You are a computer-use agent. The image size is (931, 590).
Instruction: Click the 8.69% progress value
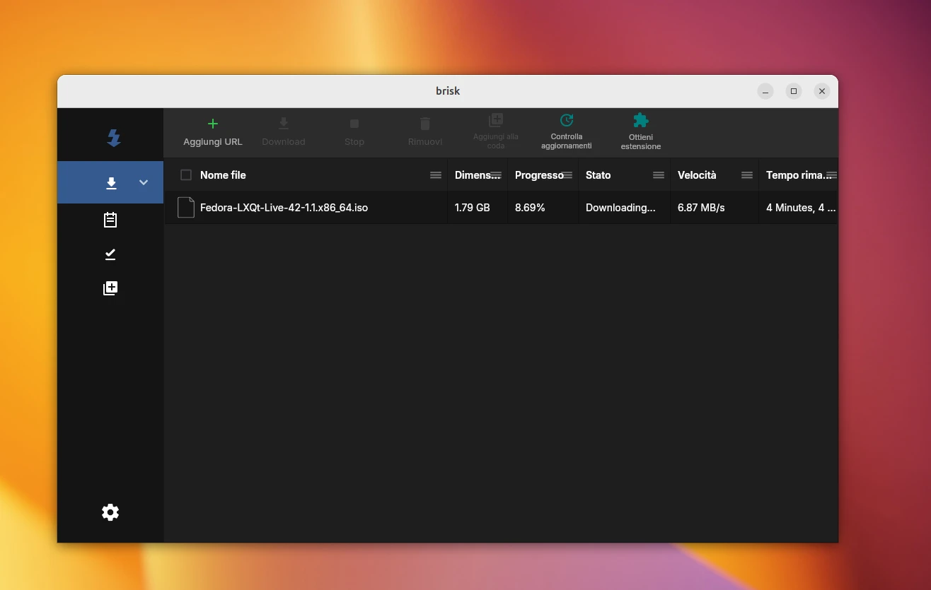click(x=530, y=208)
